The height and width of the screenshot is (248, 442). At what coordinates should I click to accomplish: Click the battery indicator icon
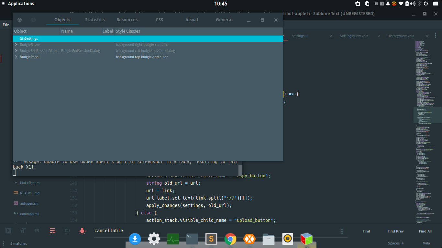point(407,4)
